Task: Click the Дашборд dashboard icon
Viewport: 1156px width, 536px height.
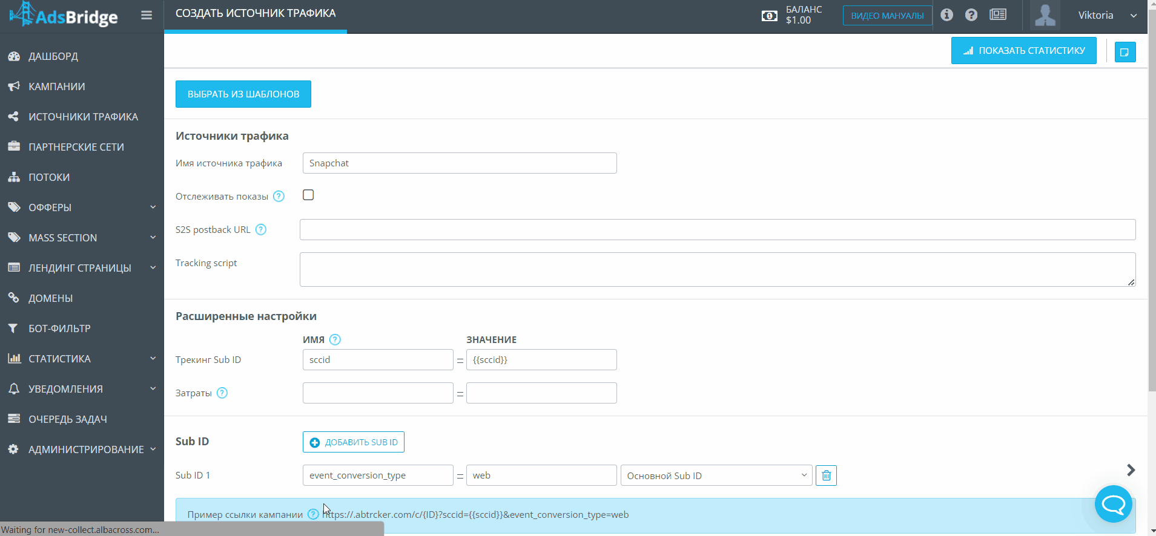Action: point(14,56)
